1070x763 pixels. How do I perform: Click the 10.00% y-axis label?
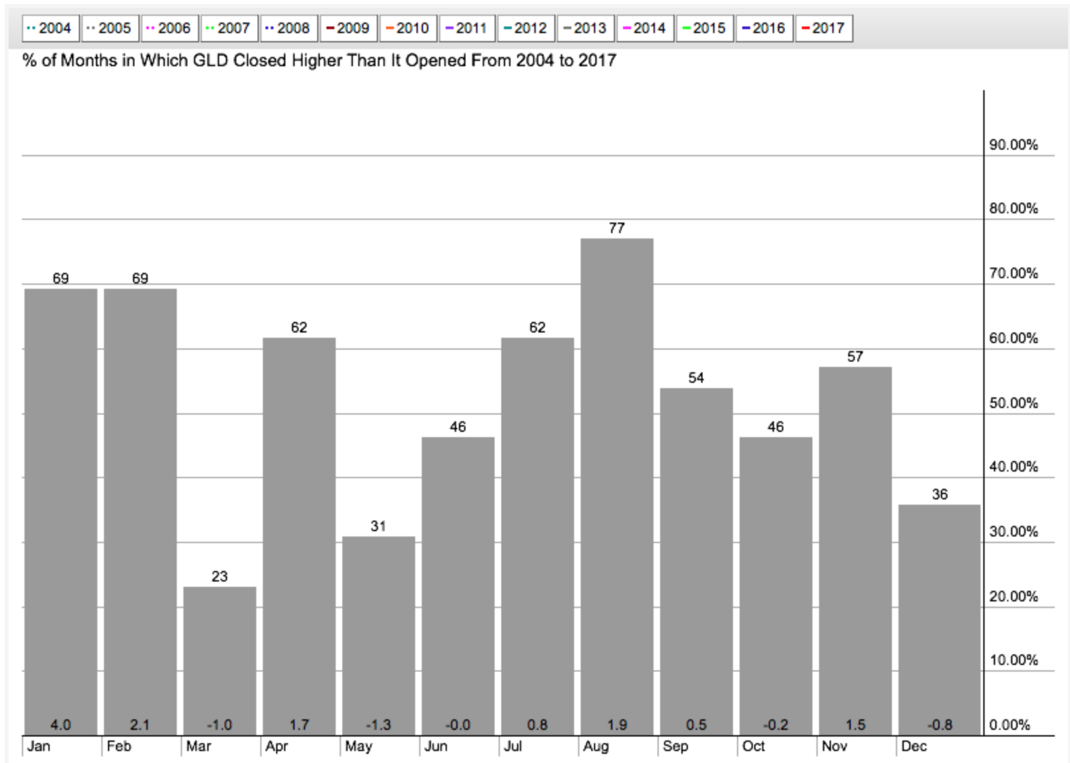[x=1014, y=660]
